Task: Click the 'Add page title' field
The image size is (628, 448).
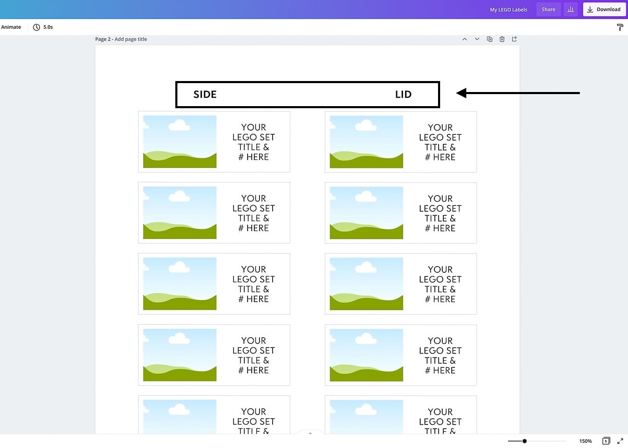Action: click(x=131, y=39)
